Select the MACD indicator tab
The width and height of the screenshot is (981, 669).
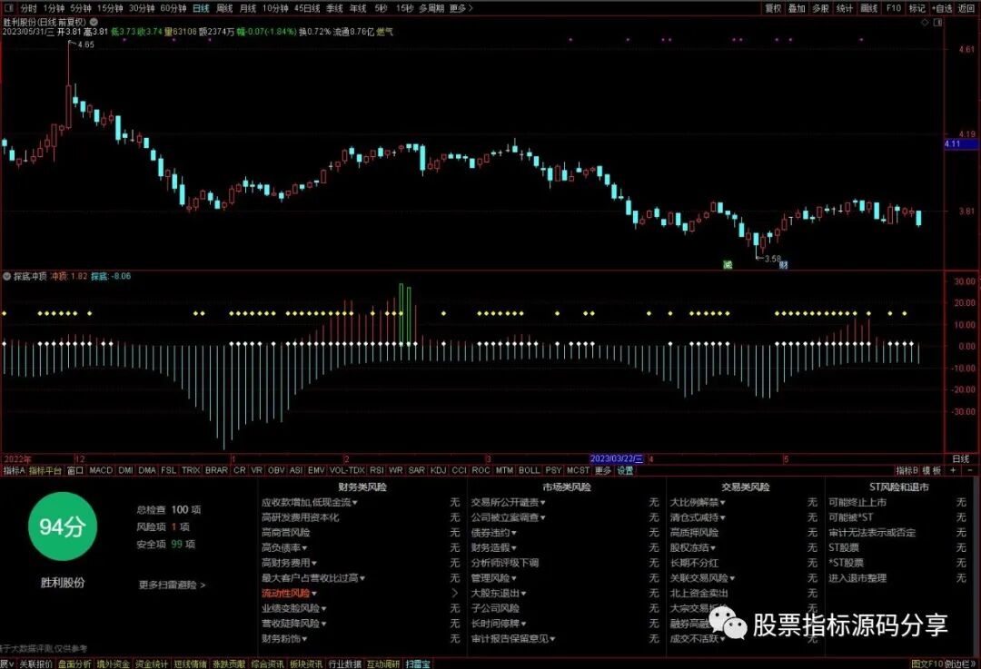coord(101,470)
